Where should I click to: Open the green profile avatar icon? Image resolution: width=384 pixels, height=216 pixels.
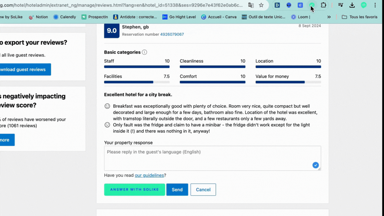[364, 5]
